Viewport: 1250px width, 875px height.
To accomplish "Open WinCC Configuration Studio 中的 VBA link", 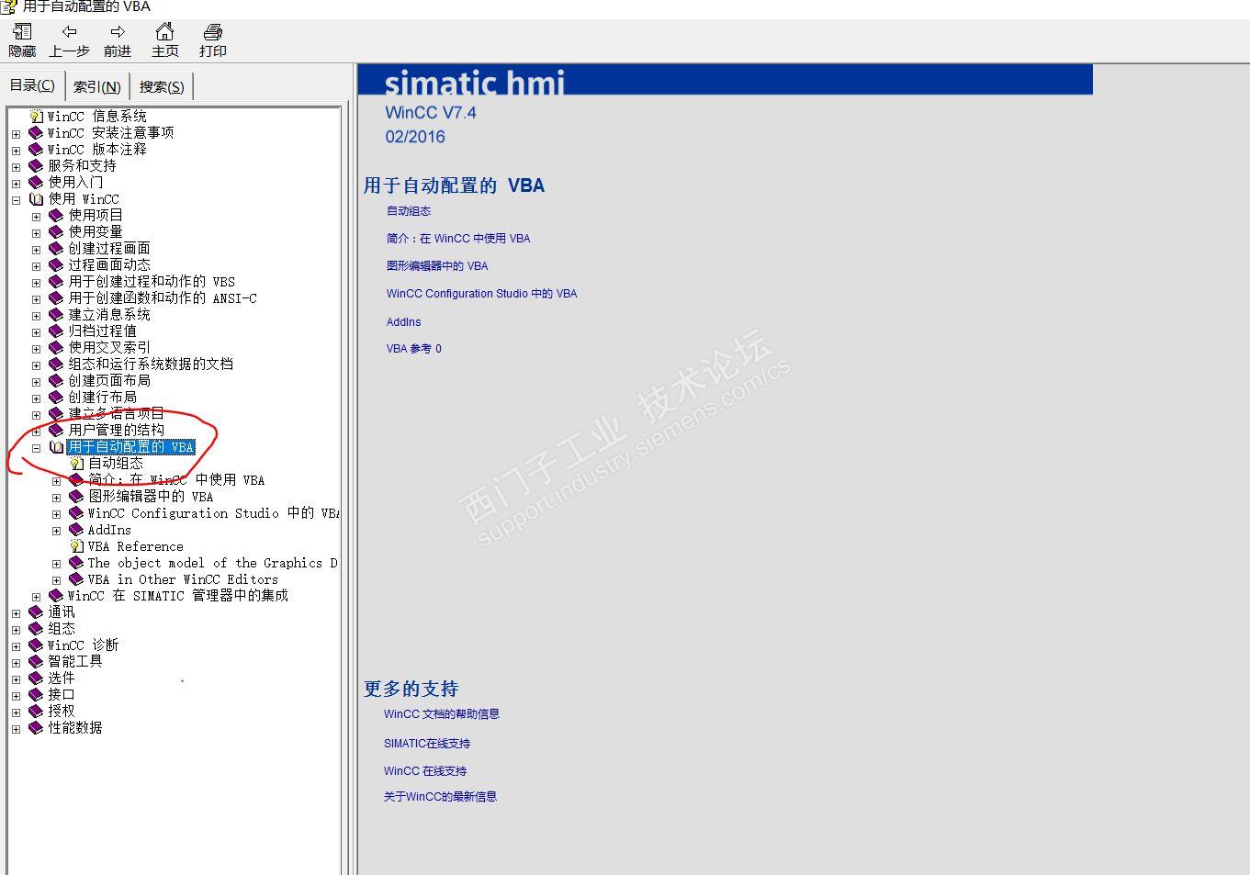I will click(x=482, y=294).
